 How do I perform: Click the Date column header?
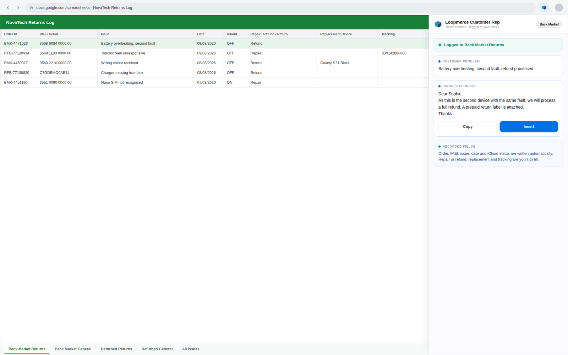(208, 34)
